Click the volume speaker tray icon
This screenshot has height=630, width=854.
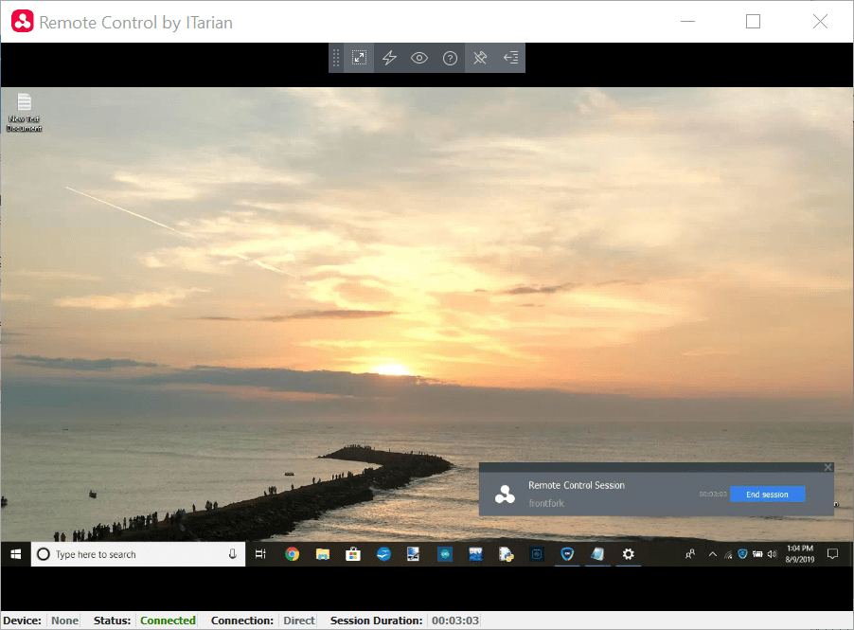772,554
